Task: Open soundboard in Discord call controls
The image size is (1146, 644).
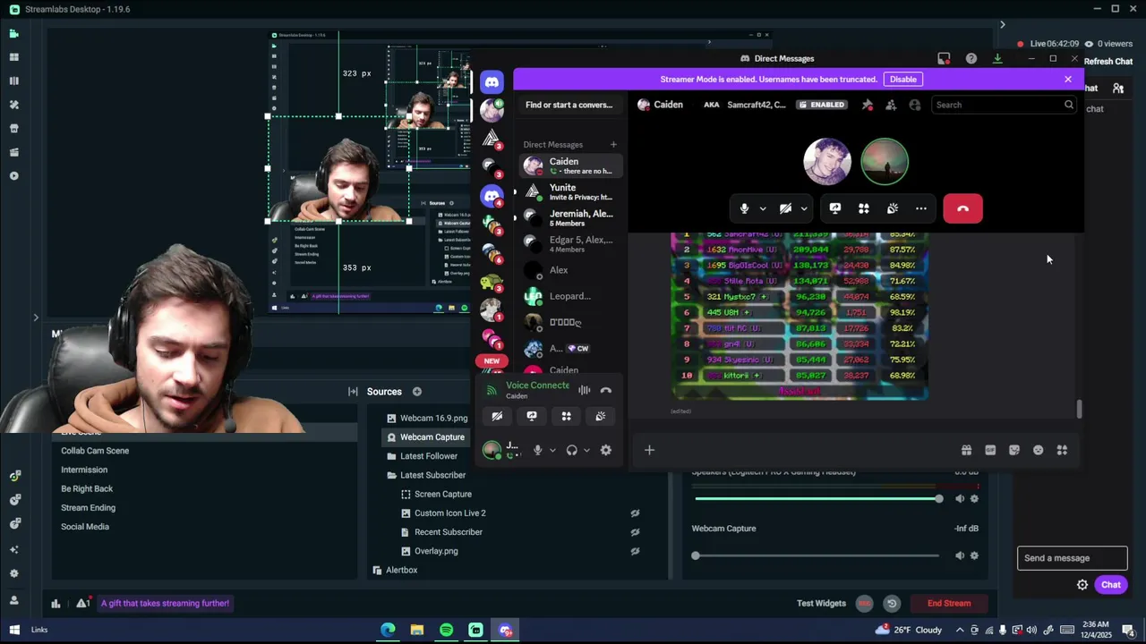Action: point(893,208)
